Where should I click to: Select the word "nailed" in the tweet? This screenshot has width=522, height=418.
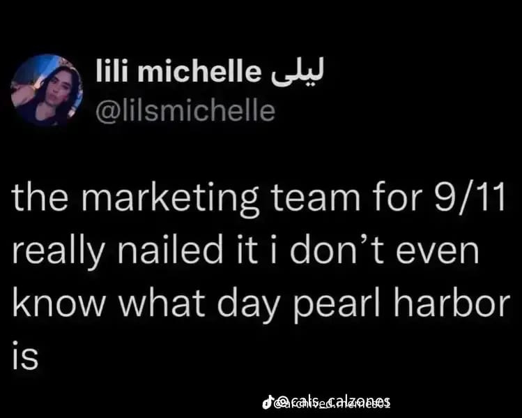point(171,249)
